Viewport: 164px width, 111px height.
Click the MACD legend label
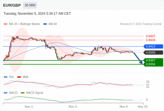(13, 93)
